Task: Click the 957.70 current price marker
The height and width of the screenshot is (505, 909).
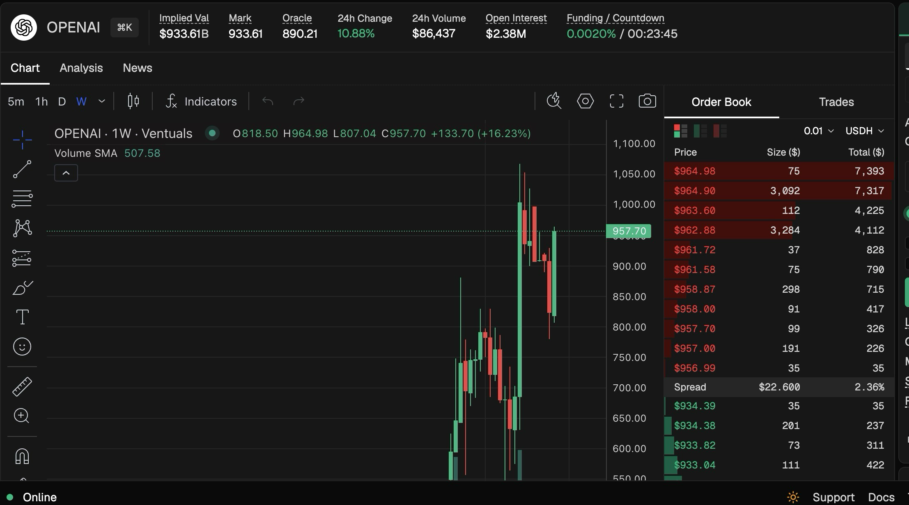Action: click(629, 231)
